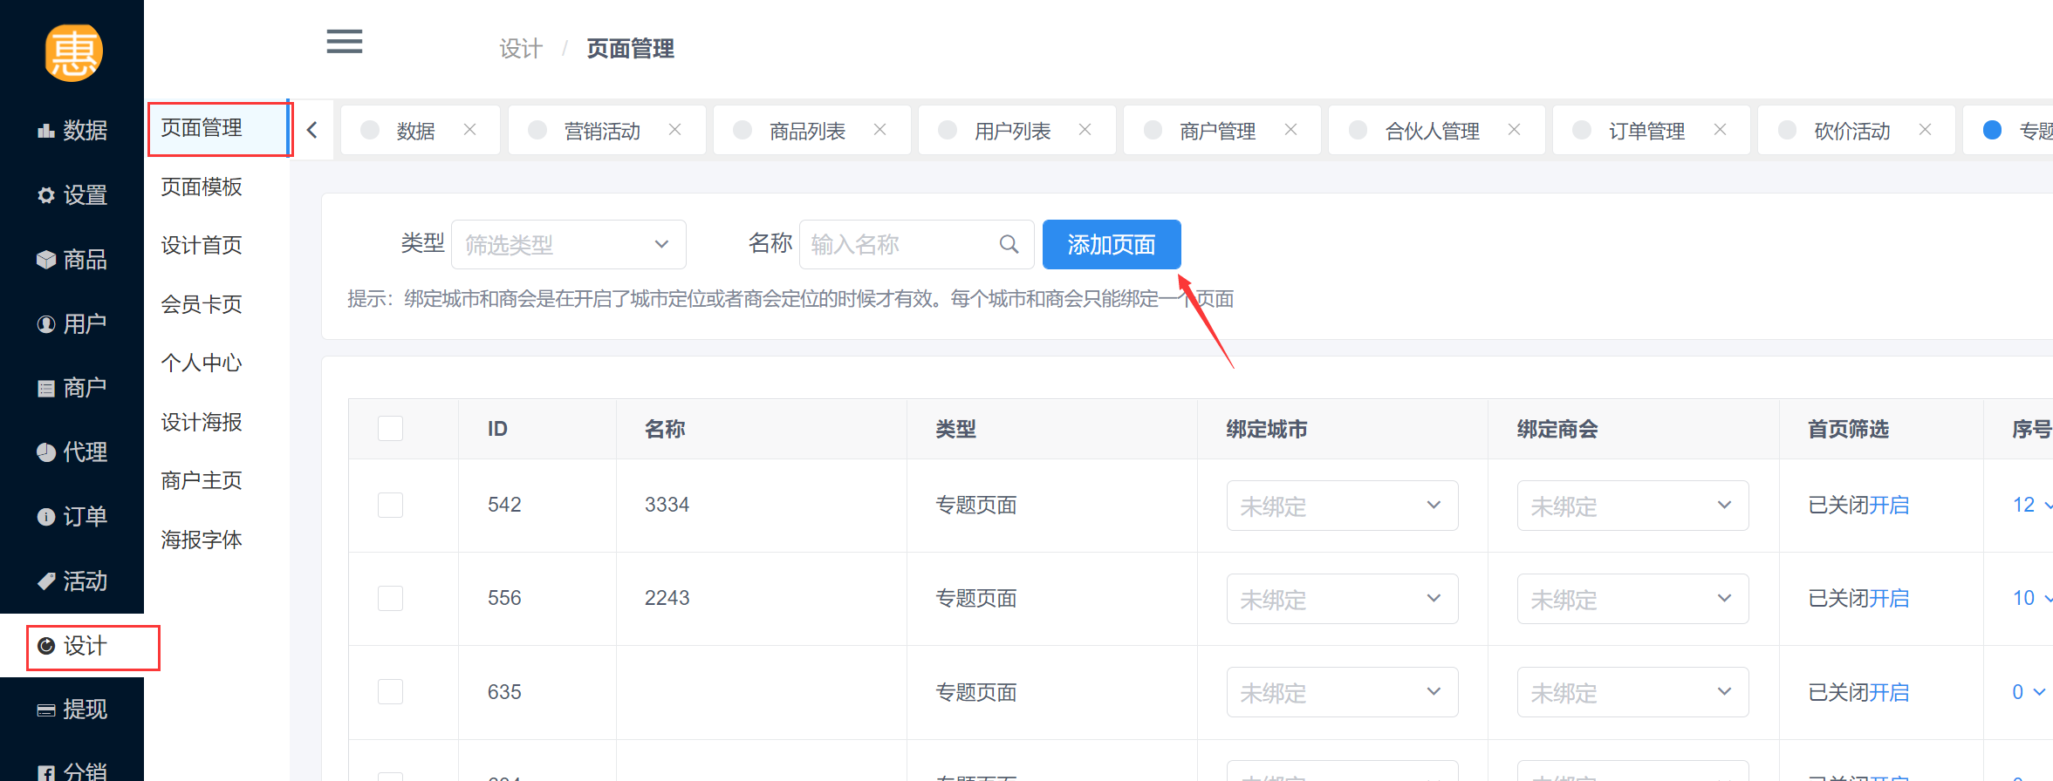Open 绑定城市 dropdown for row 635

click(1342, 692)
